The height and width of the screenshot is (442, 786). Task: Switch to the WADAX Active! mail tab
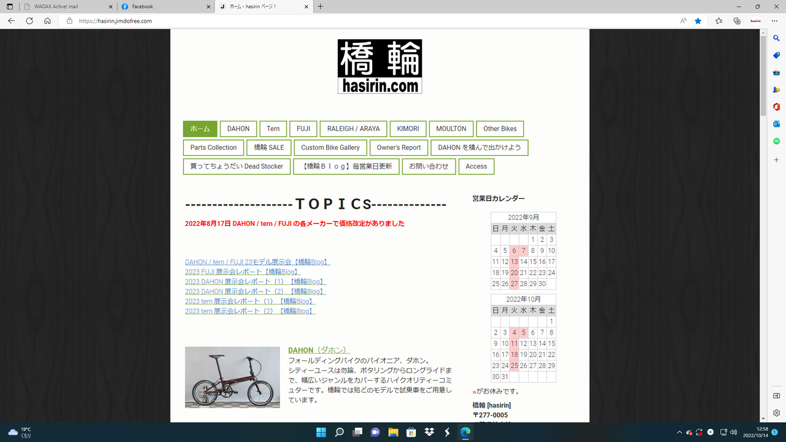pyautogui.click(x=68, y=6)
